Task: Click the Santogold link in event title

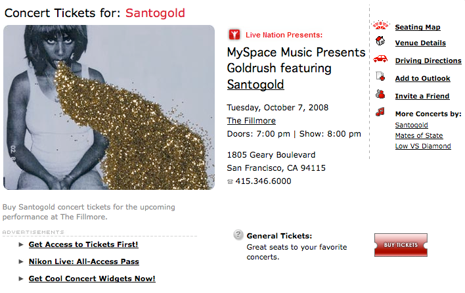Action: point(255,85)
